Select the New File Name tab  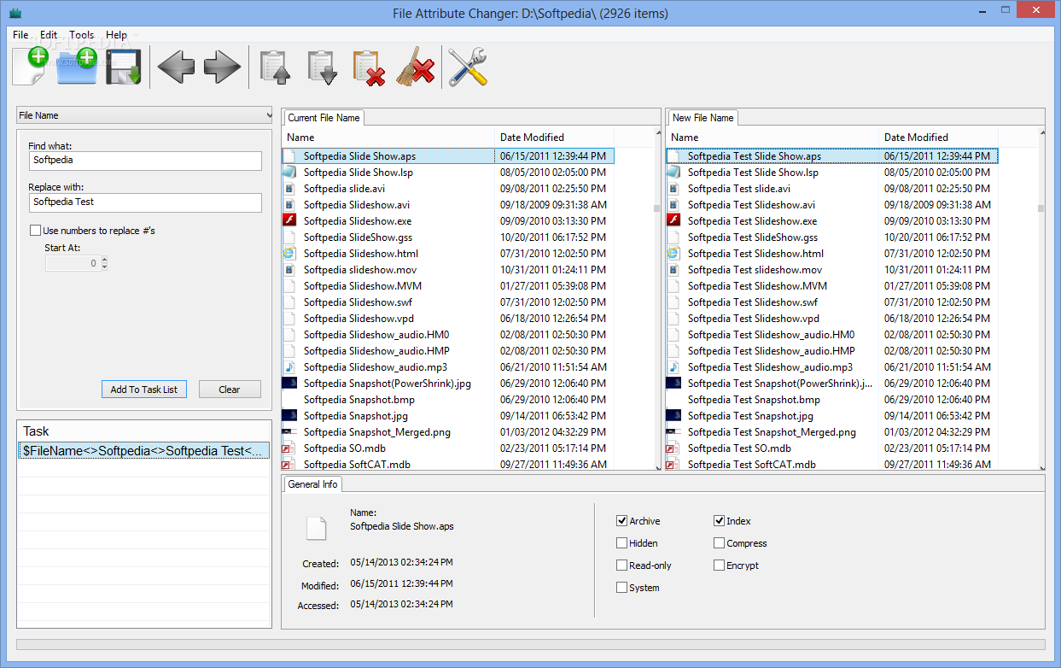[702, 118]
